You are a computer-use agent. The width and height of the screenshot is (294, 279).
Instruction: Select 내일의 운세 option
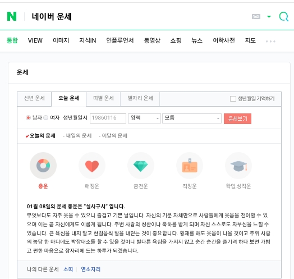(79, 136)
